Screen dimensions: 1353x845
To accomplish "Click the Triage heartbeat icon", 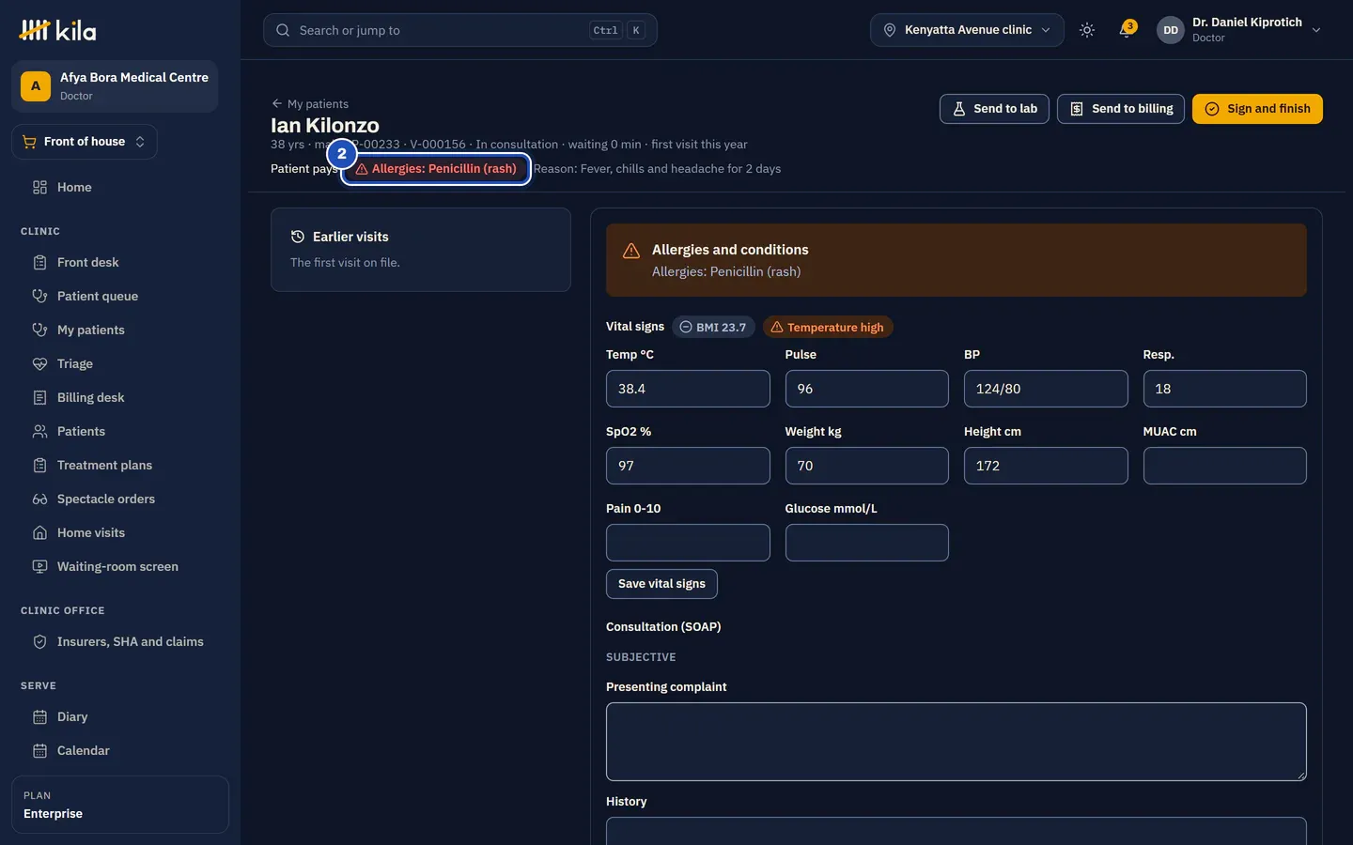I will (x=39, y=363).
